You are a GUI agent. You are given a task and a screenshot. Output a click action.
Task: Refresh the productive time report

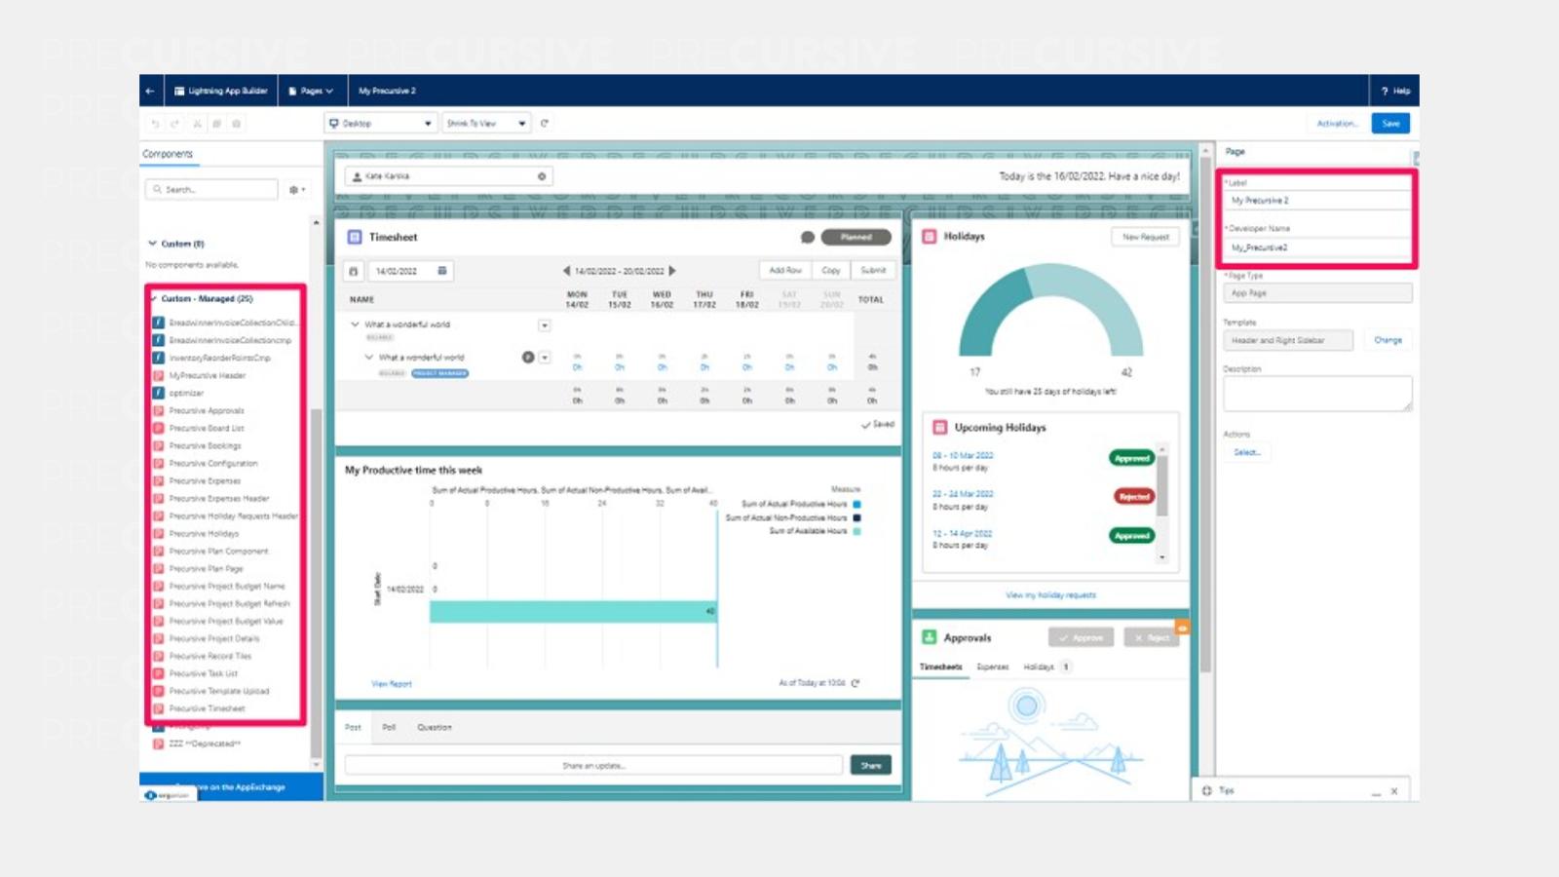tap(856, 683)
